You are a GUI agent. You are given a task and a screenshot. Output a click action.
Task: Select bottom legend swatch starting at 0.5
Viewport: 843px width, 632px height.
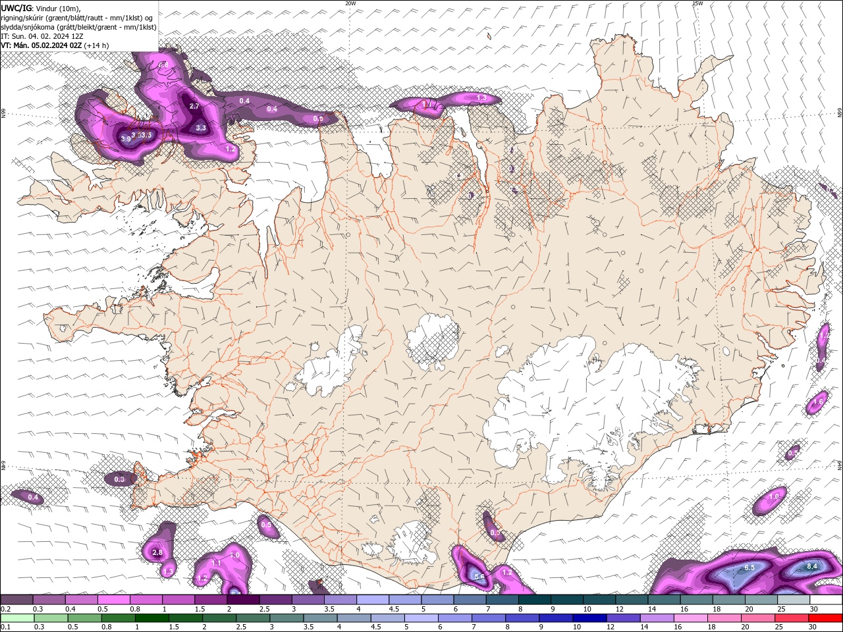coord(84,618)
